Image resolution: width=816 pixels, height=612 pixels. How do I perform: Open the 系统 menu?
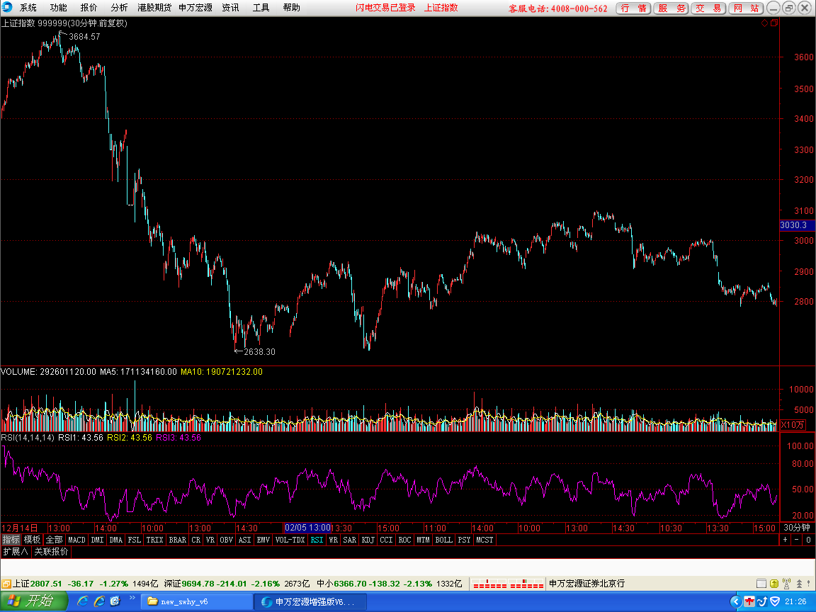click(x=28, y=8)
